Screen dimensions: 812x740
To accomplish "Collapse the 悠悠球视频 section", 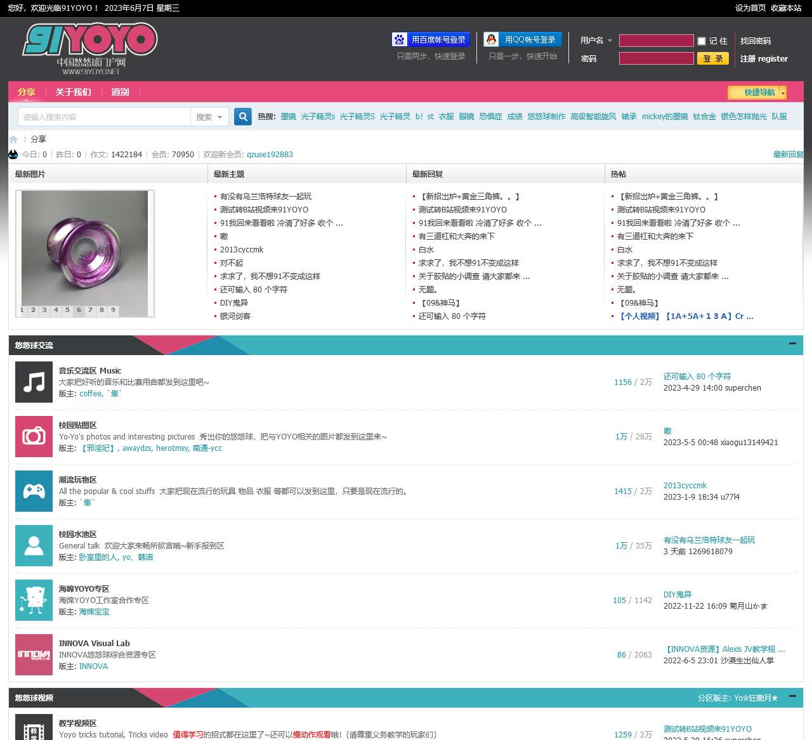I will [x=792, y=696].
